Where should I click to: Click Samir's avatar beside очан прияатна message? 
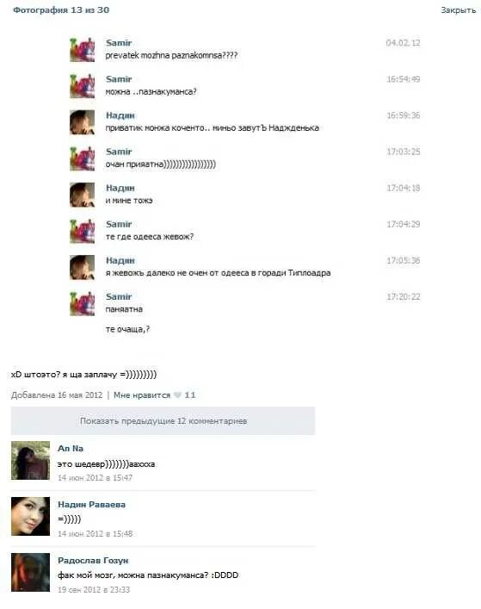(x=83, y=158)
